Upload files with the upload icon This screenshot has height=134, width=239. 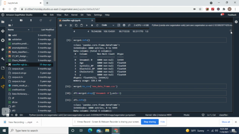pyautogui.click(x=31, y=20)
